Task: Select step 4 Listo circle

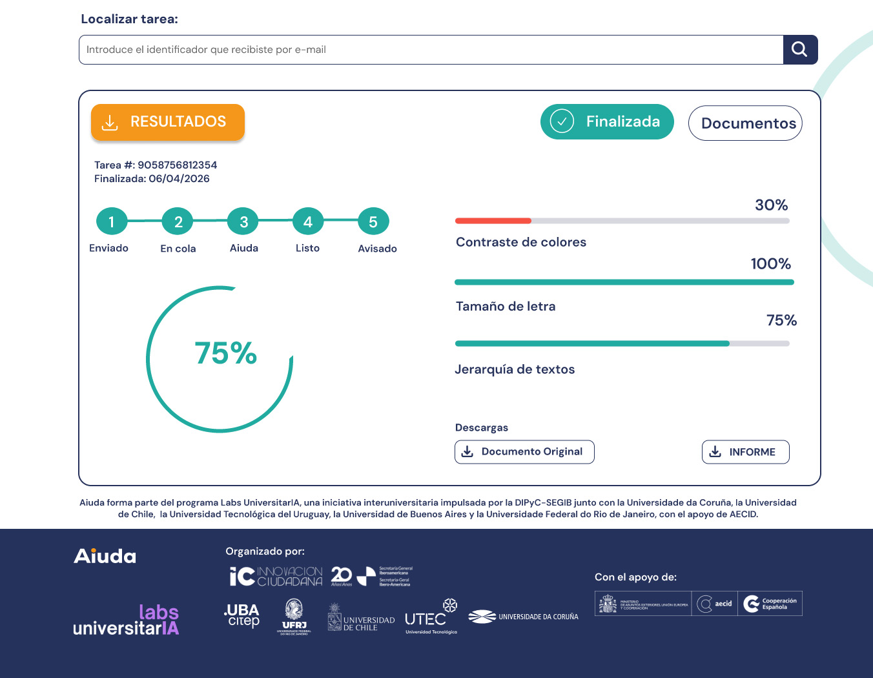Action: [308, 221]
